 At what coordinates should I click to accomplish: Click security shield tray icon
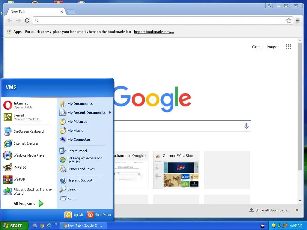click(x=274, y=226)
